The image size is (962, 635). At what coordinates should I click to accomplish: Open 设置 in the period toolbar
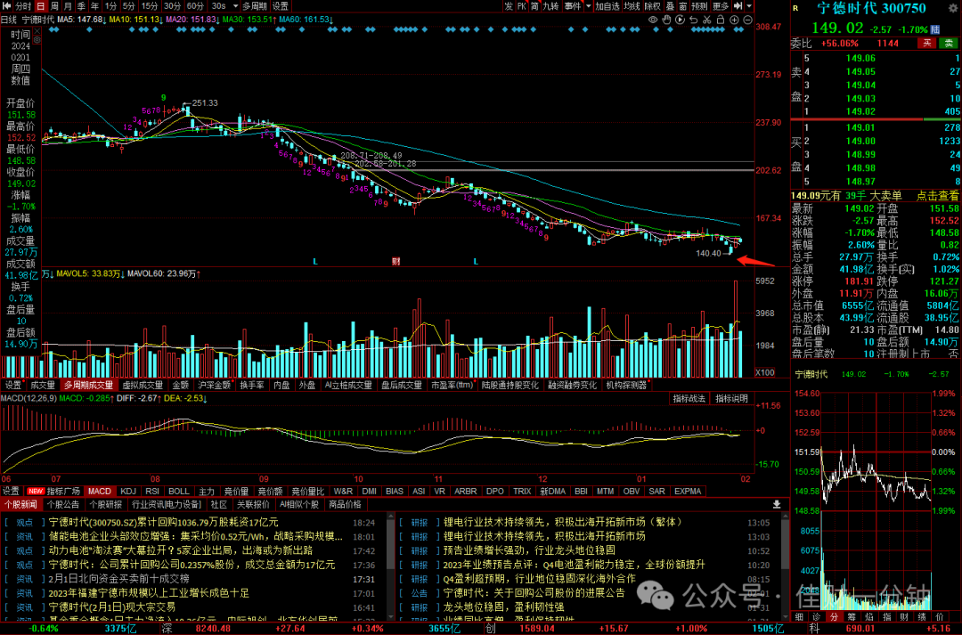pos(281,6)
